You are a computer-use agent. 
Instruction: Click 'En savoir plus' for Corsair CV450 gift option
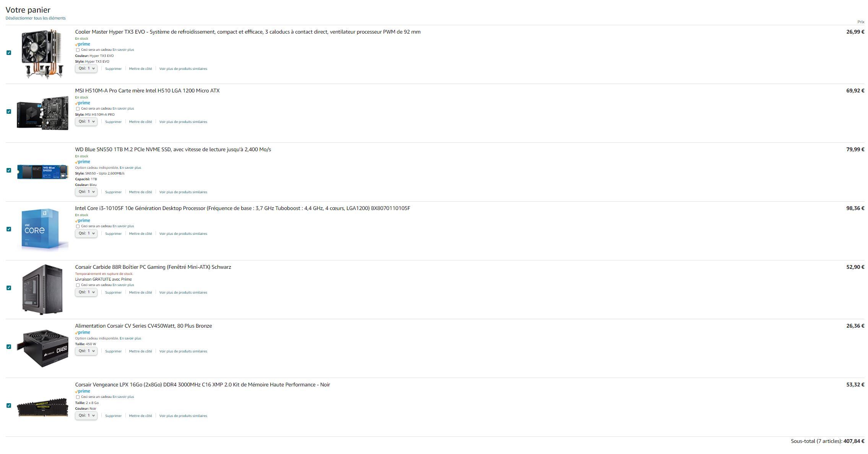[130, 338]
